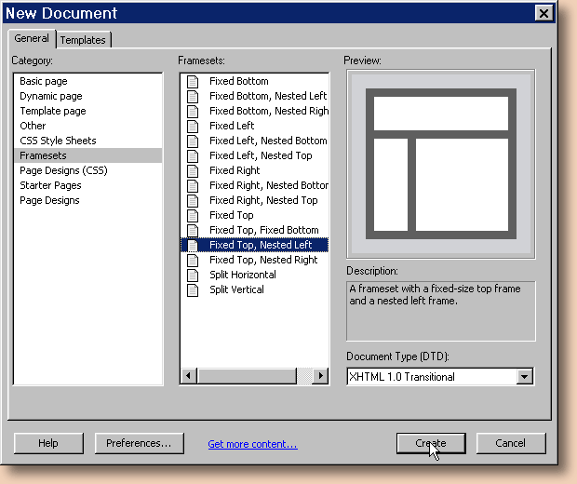Choose CSS Style Sheets category

(x=58, y=141)
